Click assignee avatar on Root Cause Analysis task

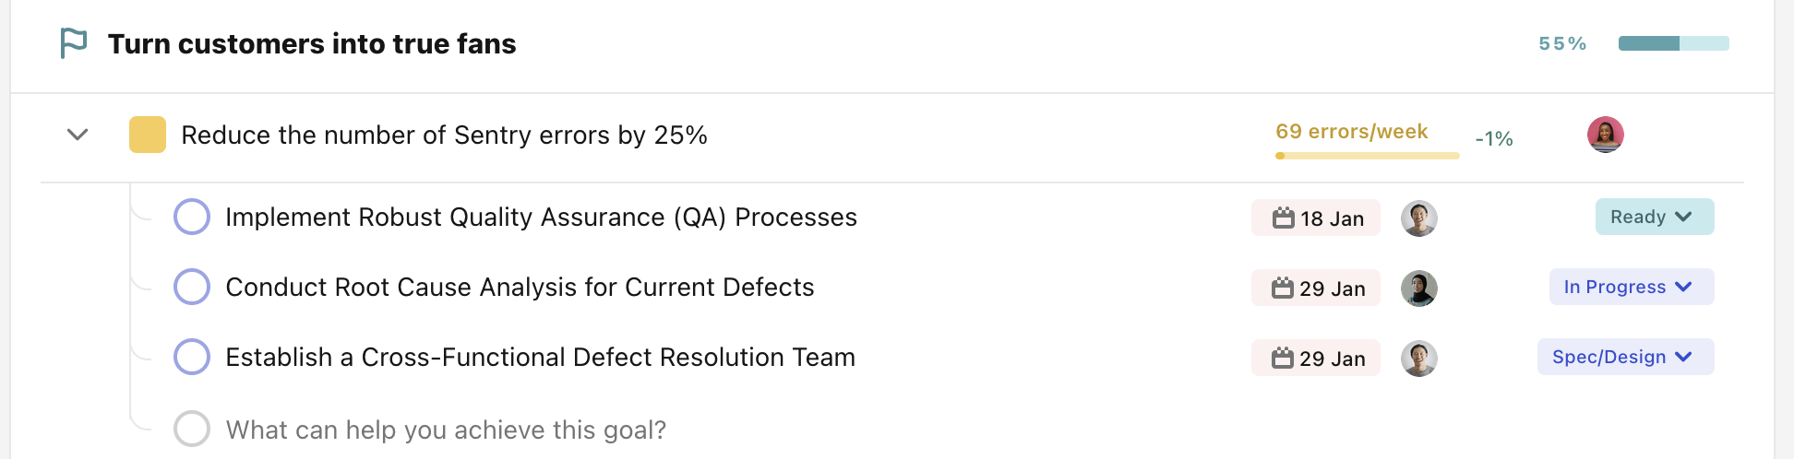click(1418, 288)
